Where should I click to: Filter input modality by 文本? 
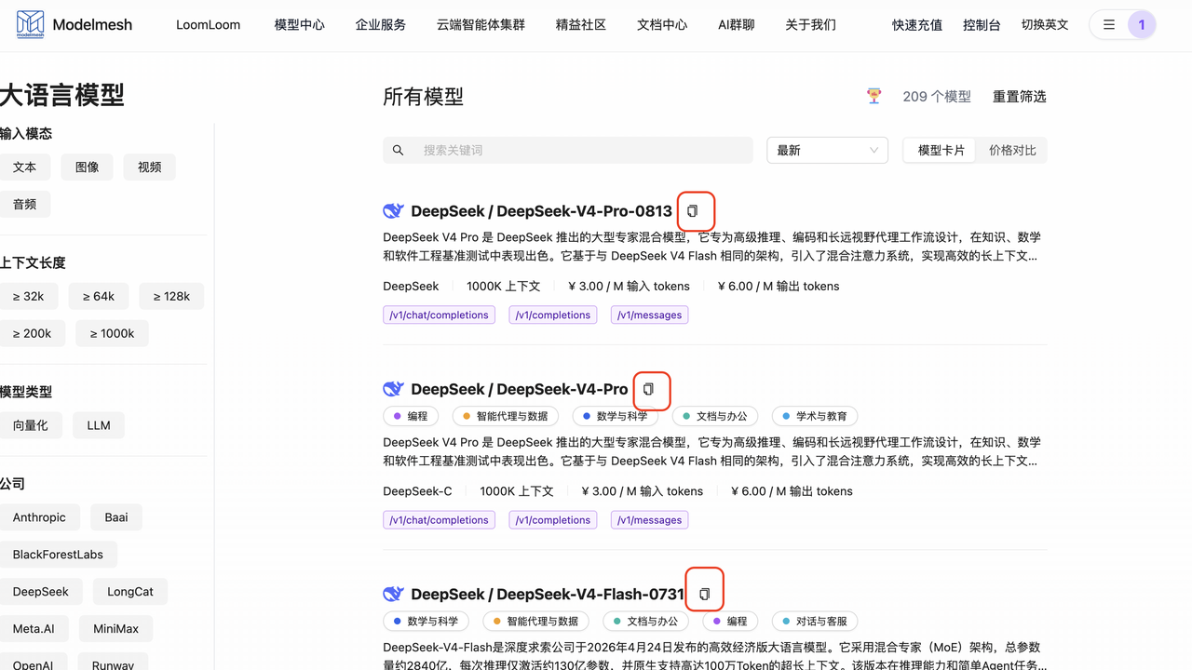coord(25,167)
